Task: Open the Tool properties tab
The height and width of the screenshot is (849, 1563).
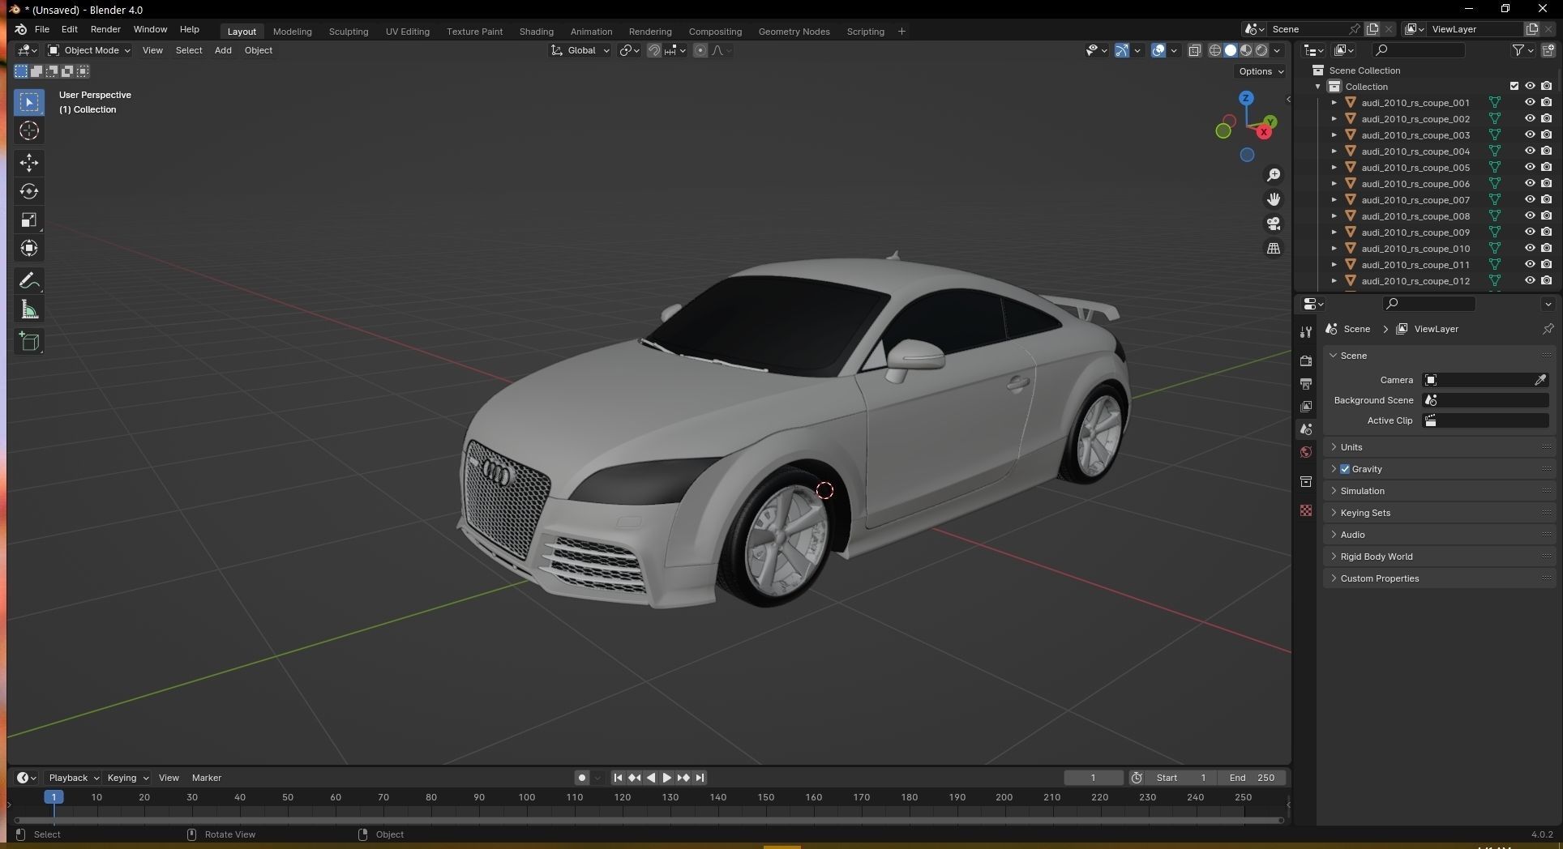Action: [1305, 332]
